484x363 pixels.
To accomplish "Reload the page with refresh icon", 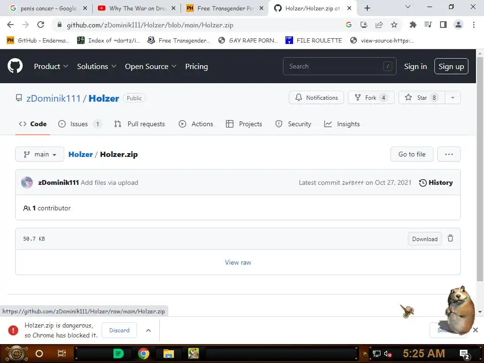I will tap(41, 25).
